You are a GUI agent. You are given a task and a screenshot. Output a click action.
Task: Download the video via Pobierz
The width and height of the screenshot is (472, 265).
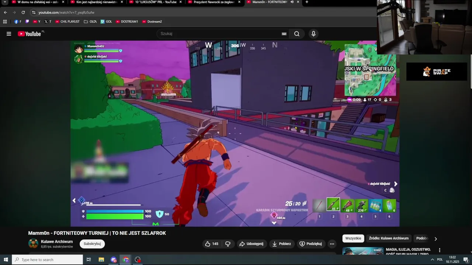282,244
